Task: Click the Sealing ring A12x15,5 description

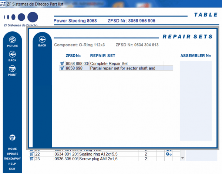Action: coord(98,154)
